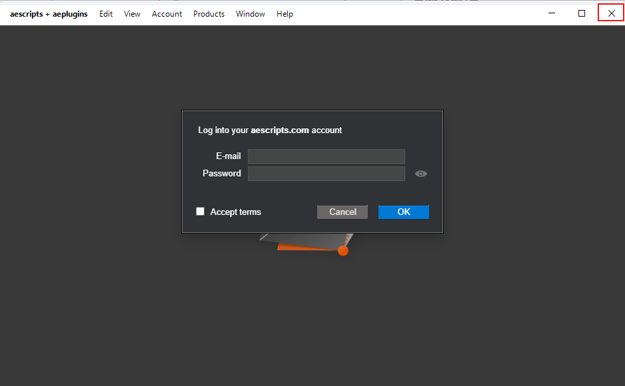
Task: Minimize the aescripts manager window
Action: [551, 12]
